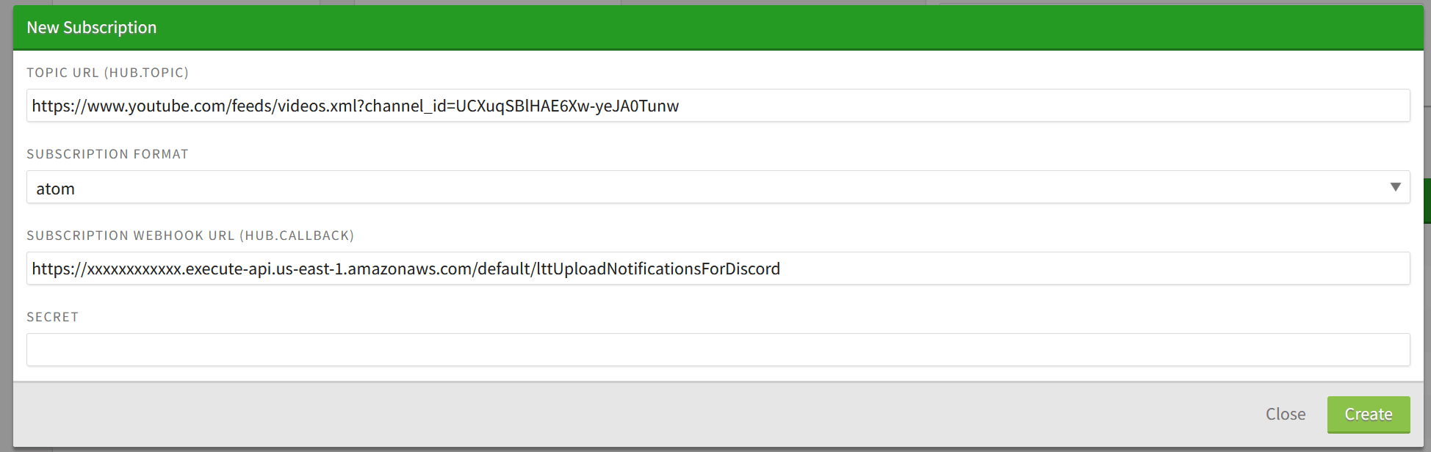Click the Topic URL (hub.topic) label
The height and width of the screenshot is (452, 1431).
[x=107, y=72]
